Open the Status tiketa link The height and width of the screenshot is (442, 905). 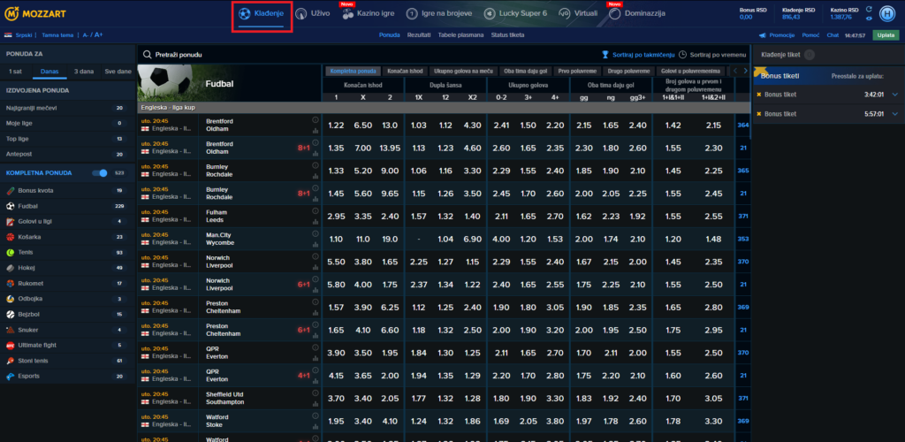[507, 35]
